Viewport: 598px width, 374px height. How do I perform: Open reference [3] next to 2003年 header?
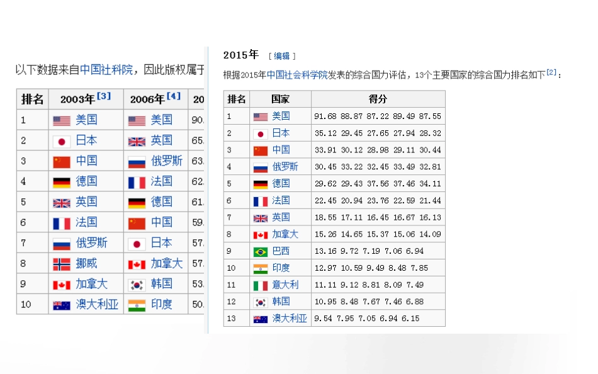click(104, 96)
